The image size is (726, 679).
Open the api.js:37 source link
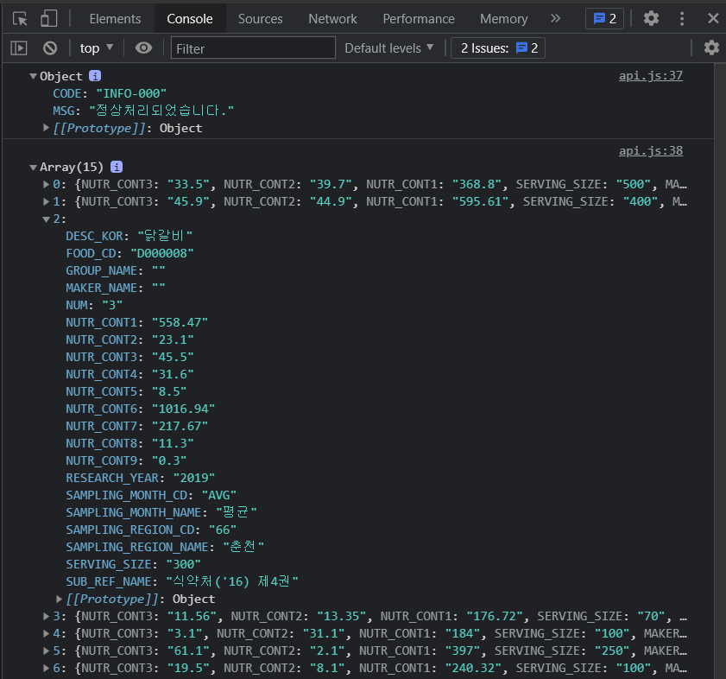click(650, 75)
